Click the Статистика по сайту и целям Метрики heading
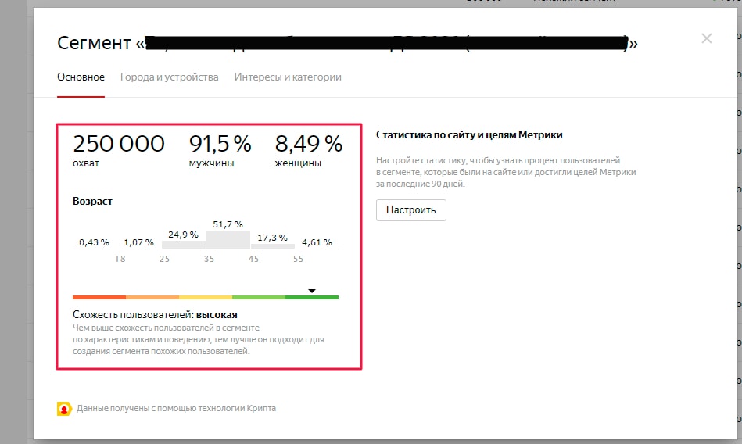The image size is (742, 444). (469, 134)
